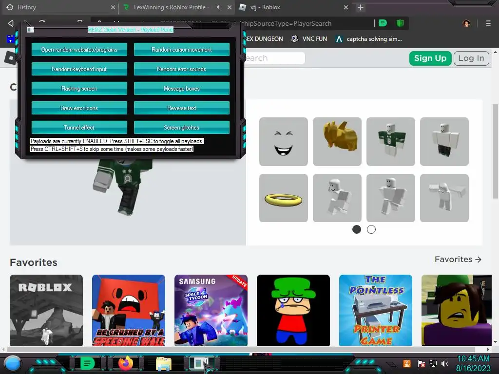Viewport: 499px width, 374px height.
Task: Click the Sign Up button
Action: tap(430, 58)
